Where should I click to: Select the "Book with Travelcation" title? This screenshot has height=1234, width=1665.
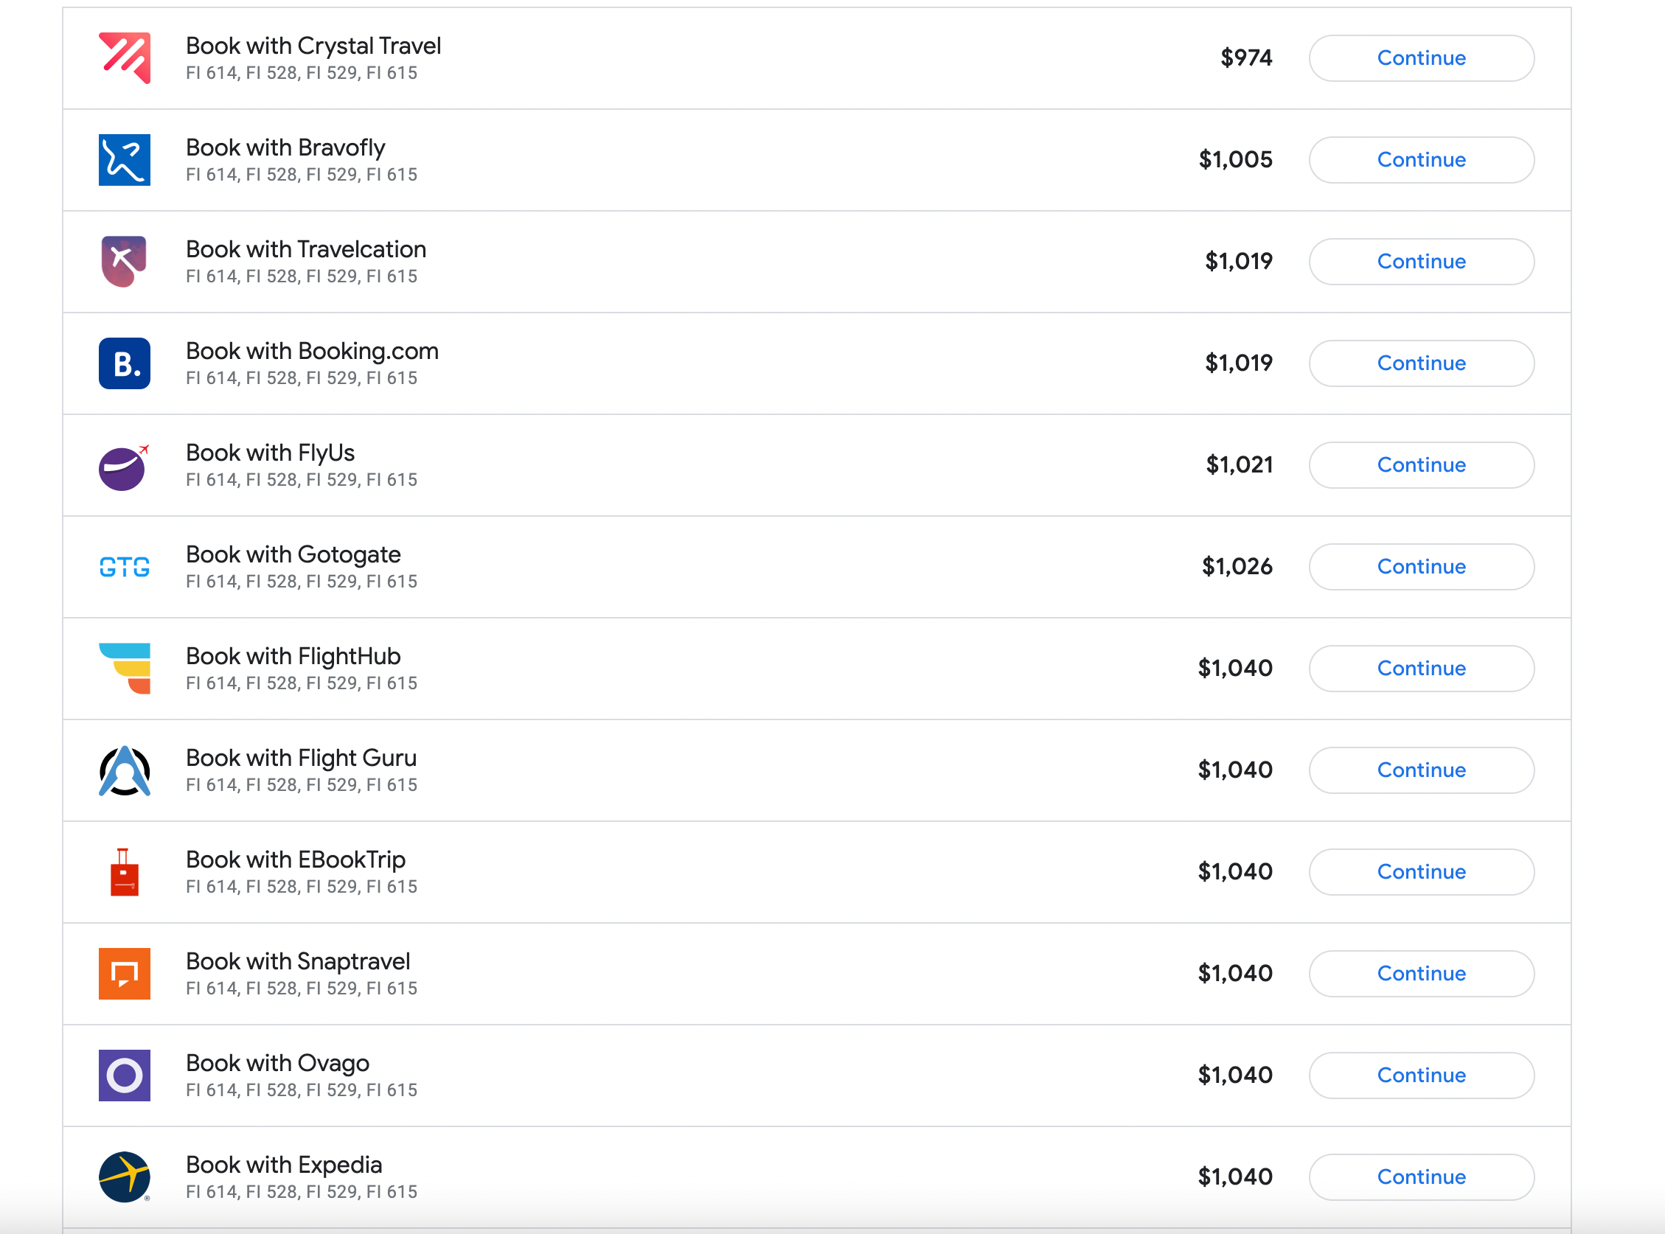[306, 249]
